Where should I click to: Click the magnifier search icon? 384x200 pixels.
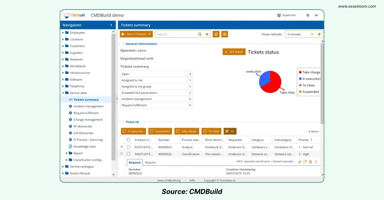pos(200,34)
